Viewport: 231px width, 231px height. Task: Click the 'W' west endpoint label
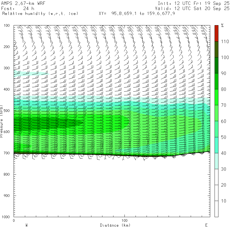pyautogui.click(x=26, y=225)
